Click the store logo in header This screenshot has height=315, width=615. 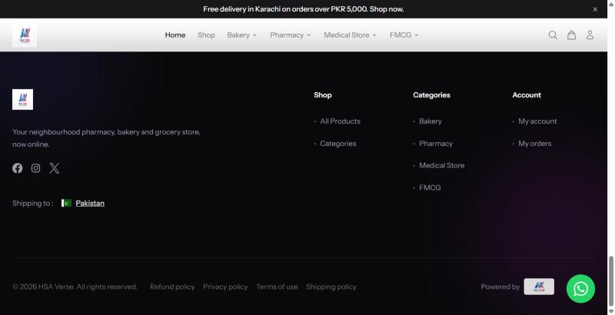pos(25,35)
